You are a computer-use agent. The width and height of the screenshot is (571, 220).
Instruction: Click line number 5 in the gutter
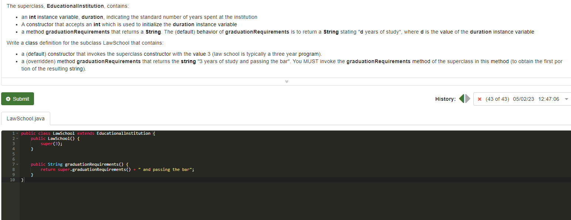[x=13, y=154]
